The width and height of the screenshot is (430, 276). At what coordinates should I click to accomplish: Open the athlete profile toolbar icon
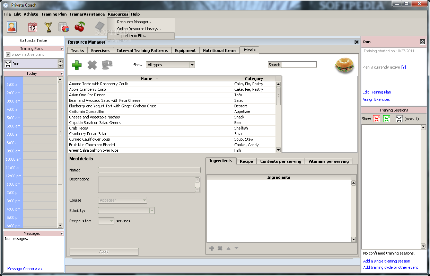pyautogui.click(x=12, y=27)
